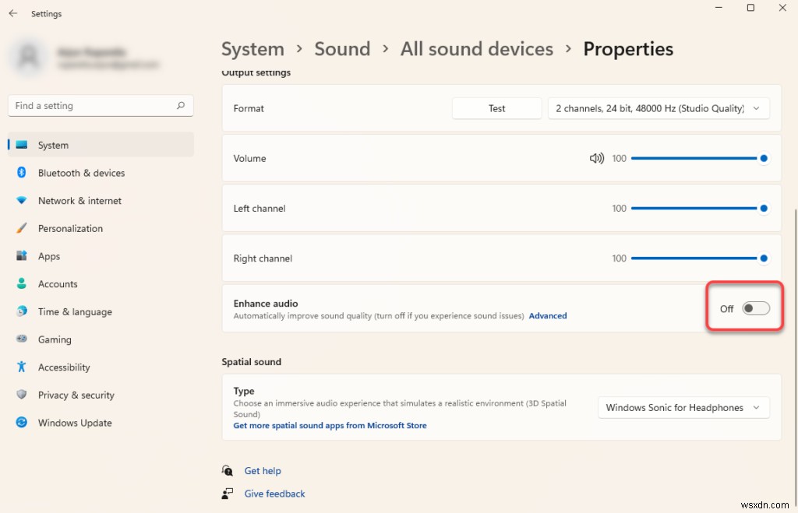This screenshot has height=513, width=798.
Task: Toggle Enhance audio on
Action: point(755,308)
